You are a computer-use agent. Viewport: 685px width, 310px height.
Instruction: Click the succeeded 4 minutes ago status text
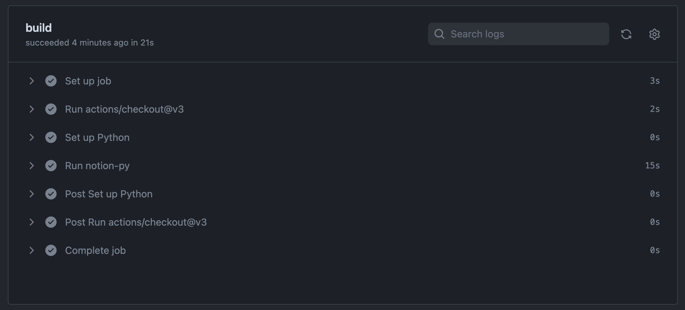[90, 42]
